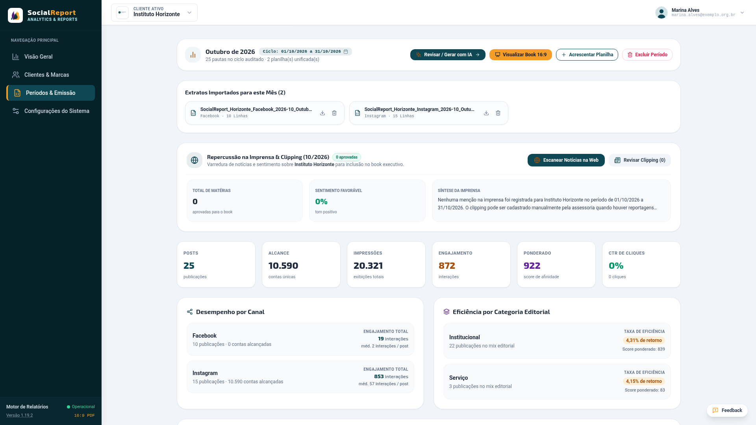Viewport: 756px width, 425px height.
Task: Download the Instagram extract file
Action: [x=486, y=113]
